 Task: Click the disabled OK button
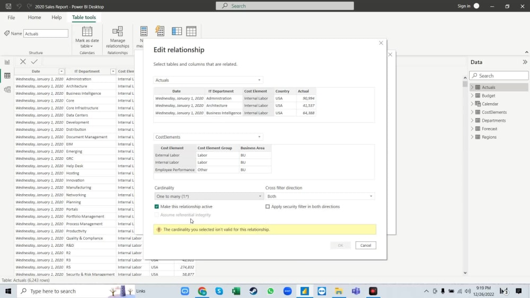(340, 246)
